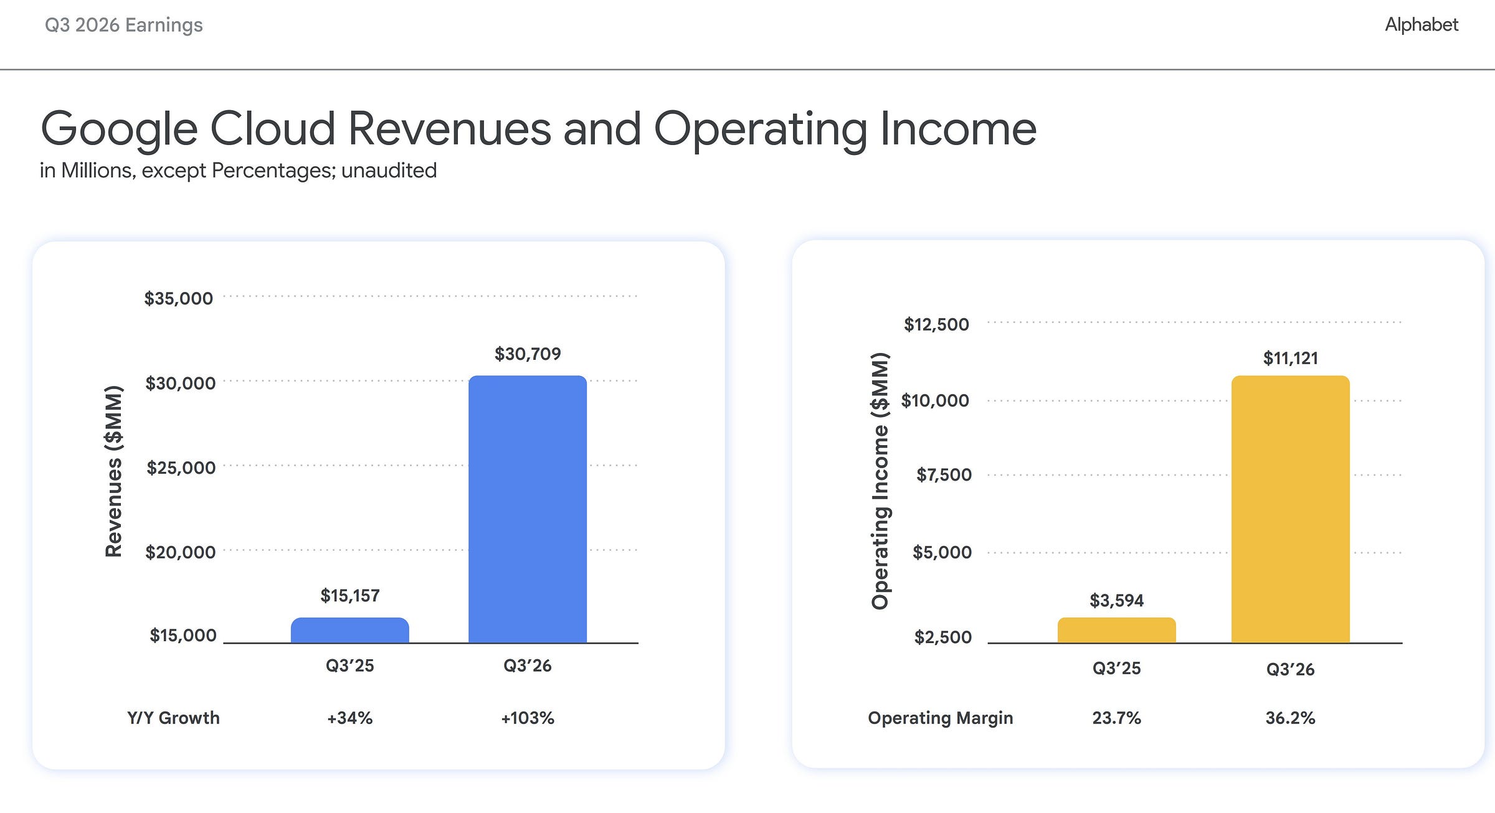
Task: Click the '$2,500' axis label
Action: coord(943,637)
